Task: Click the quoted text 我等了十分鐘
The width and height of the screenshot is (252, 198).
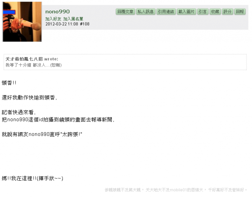Action: click(19, 65)
